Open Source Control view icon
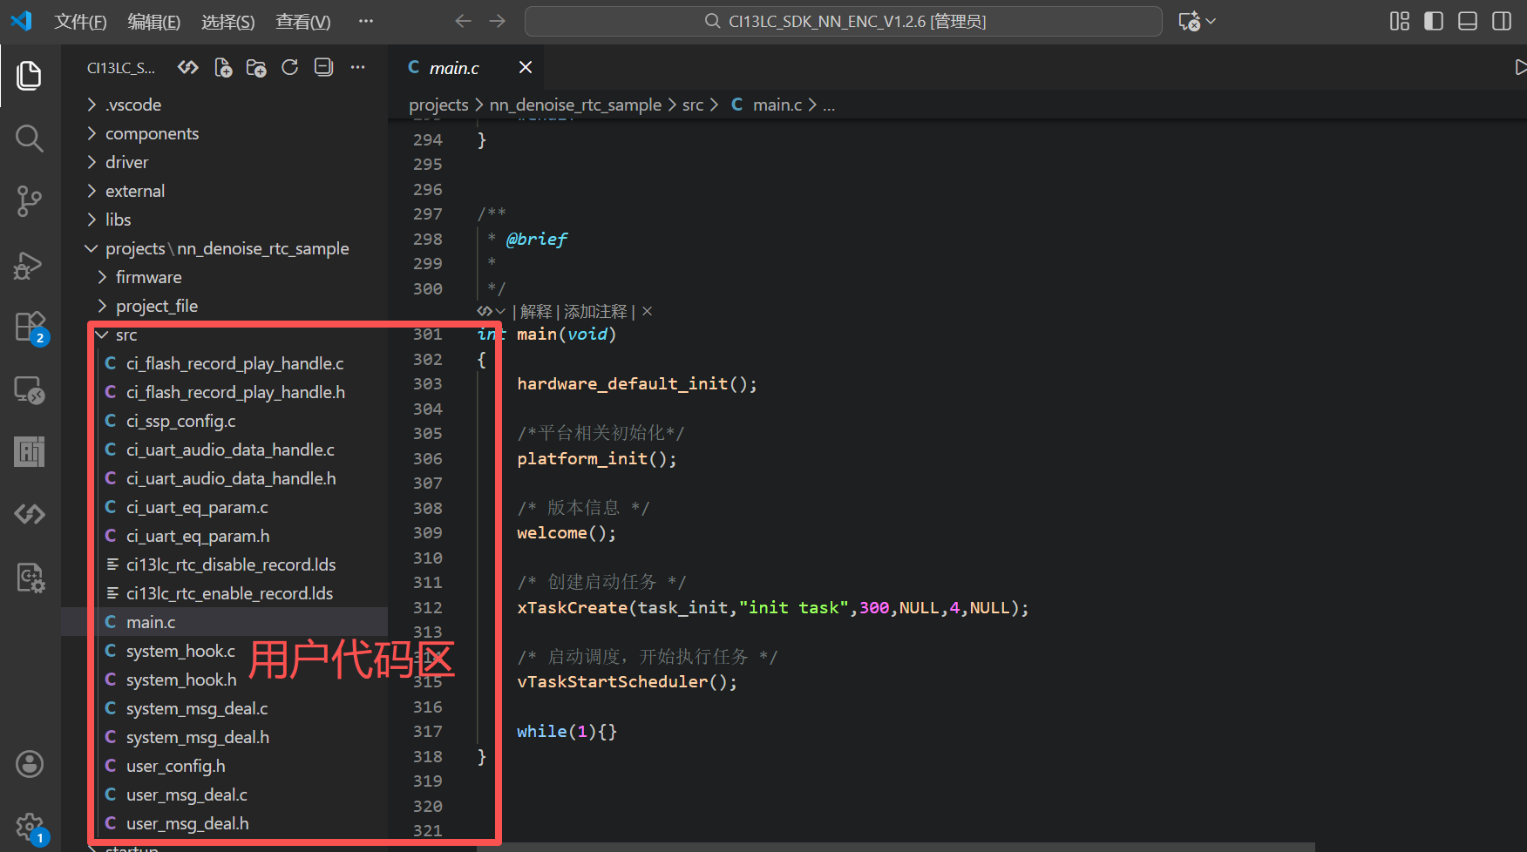This screenshot has height=852, width=1527. click(x=29, y=201)
